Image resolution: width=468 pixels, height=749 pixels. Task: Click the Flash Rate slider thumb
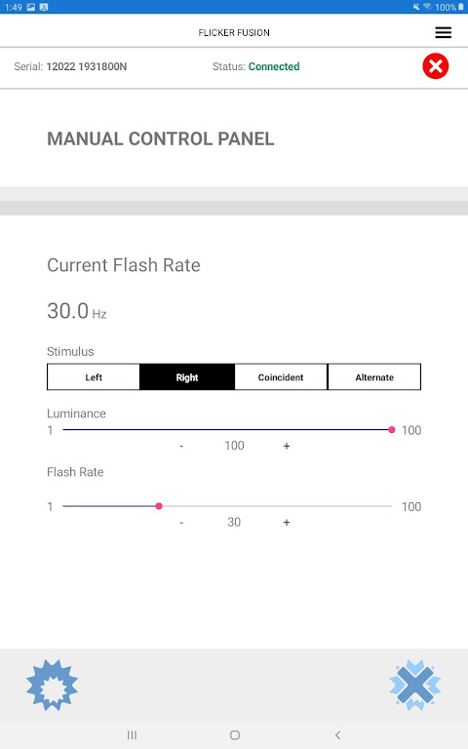(x=159, y=506)
